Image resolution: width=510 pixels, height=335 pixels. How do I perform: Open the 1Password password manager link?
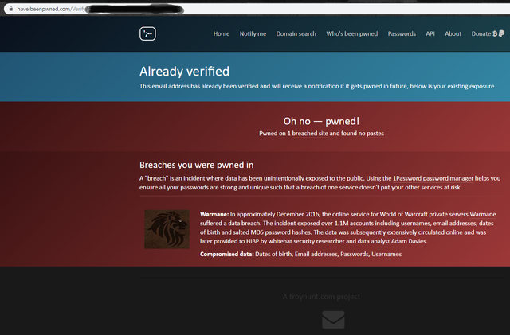click(433, 178)
